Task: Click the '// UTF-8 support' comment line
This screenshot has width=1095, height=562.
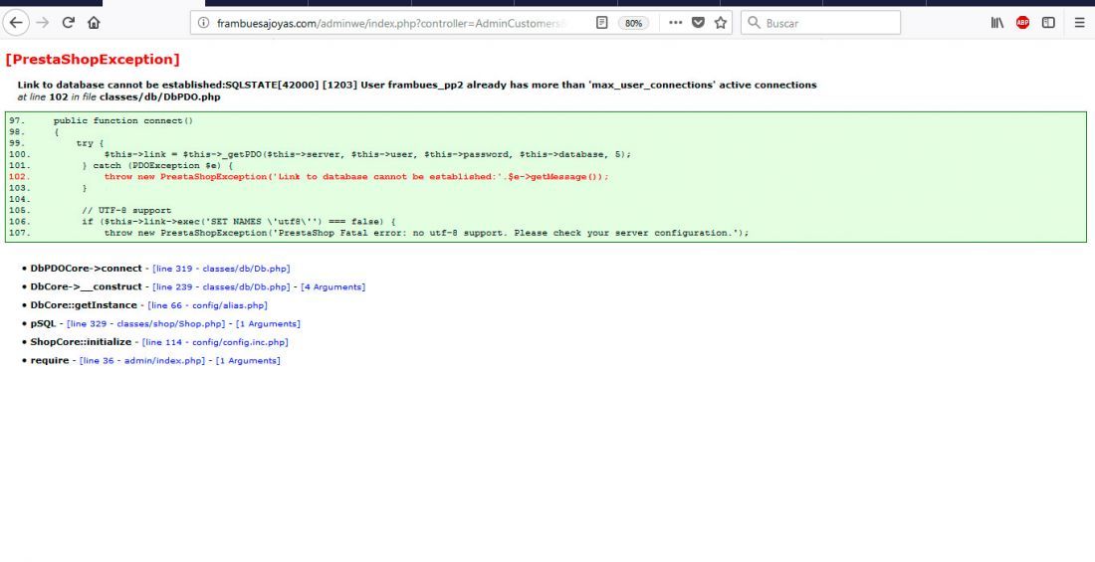Action: (126, 210)
